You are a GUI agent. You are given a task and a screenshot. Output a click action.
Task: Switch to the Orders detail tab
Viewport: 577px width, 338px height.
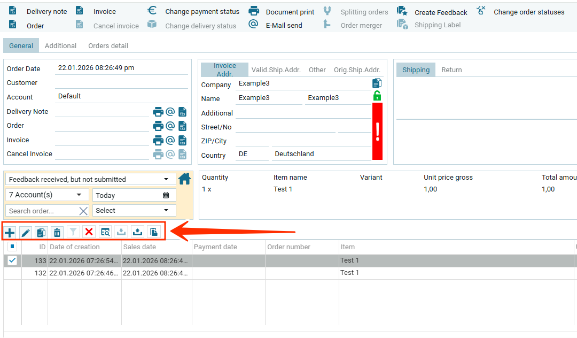click(x=108, y=46)
